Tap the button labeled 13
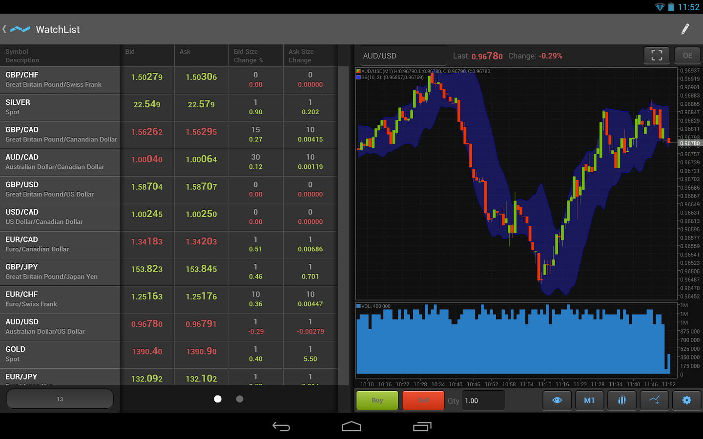The height and width of the screenshot is (439, 703). (x=60, y=399)
